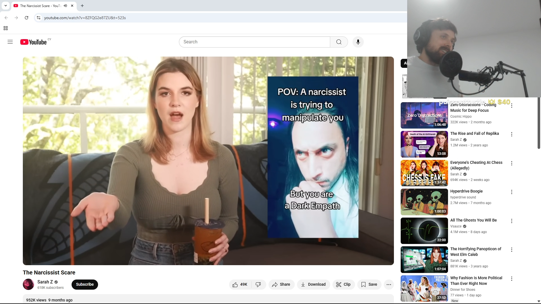Open The Rise and Fall of Replika thumbnail
541x304 pixels.
point(424,144)
